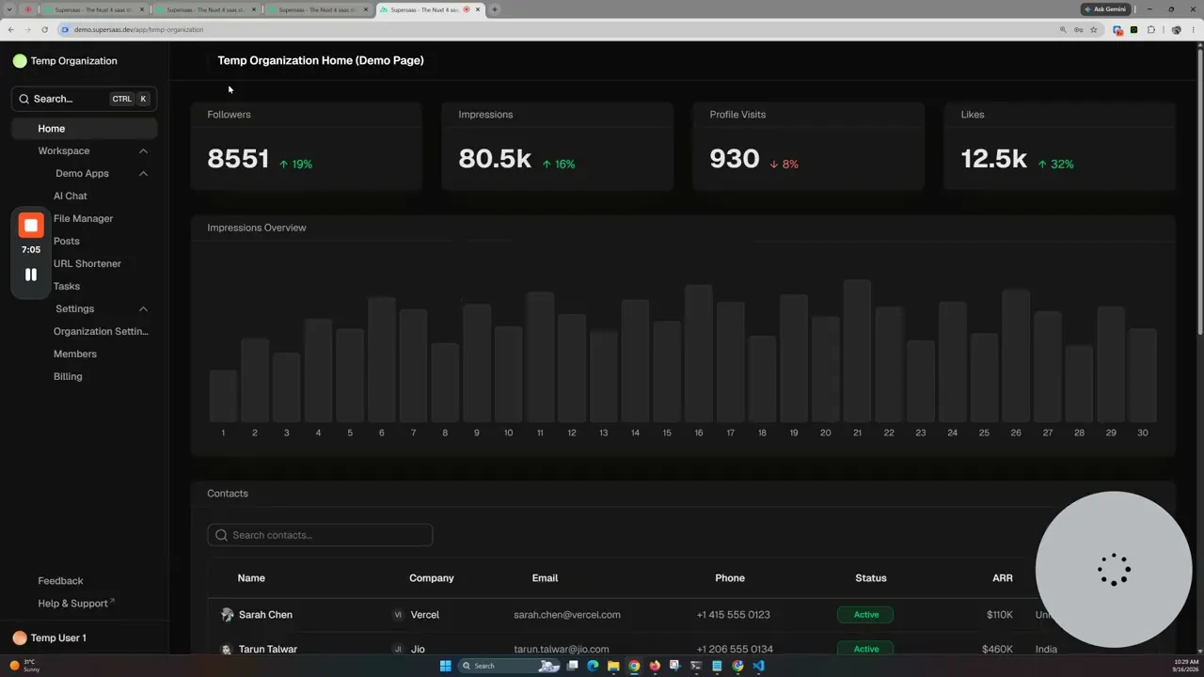Go back with the browser back arrow
Screen dimensions: 1204x677
tap(10, 30)
